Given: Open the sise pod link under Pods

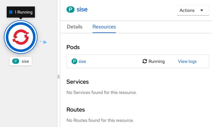Looking at the screenshot, I should (x=82, y=61).
